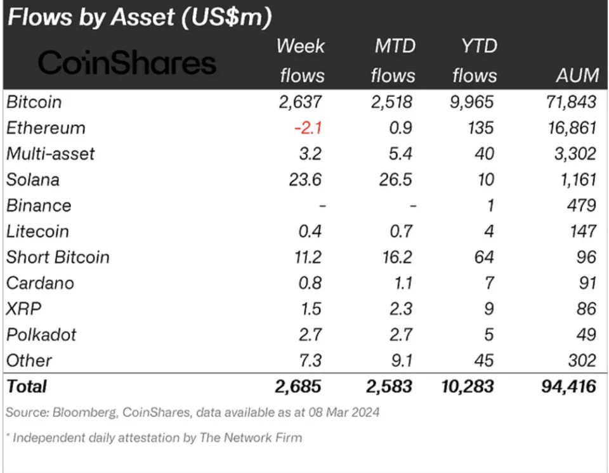The image size is (609, 473).
Task: Click the red Ethereum weekly flow value
Action: [x=308, y=127]
